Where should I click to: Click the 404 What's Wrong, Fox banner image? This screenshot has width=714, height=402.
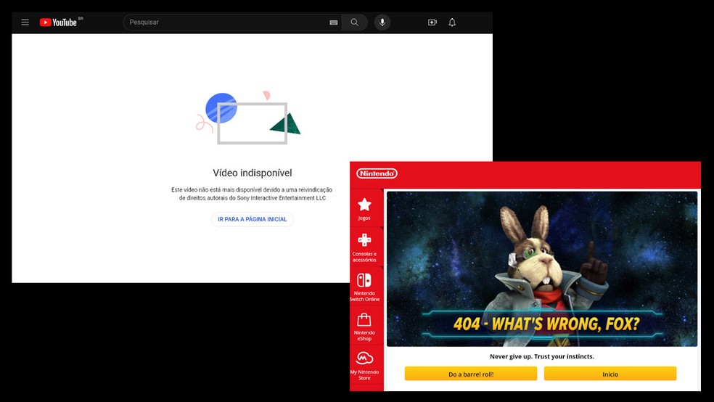542,268
